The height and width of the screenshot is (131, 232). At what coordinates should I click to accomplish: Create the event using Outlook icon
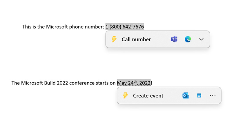coord(185,95)
